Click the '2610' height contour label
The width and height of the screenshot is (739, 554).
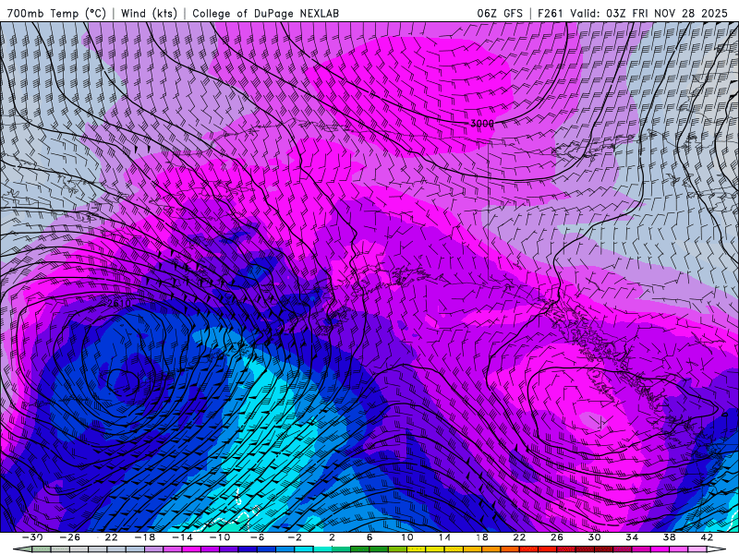point(119,303)
